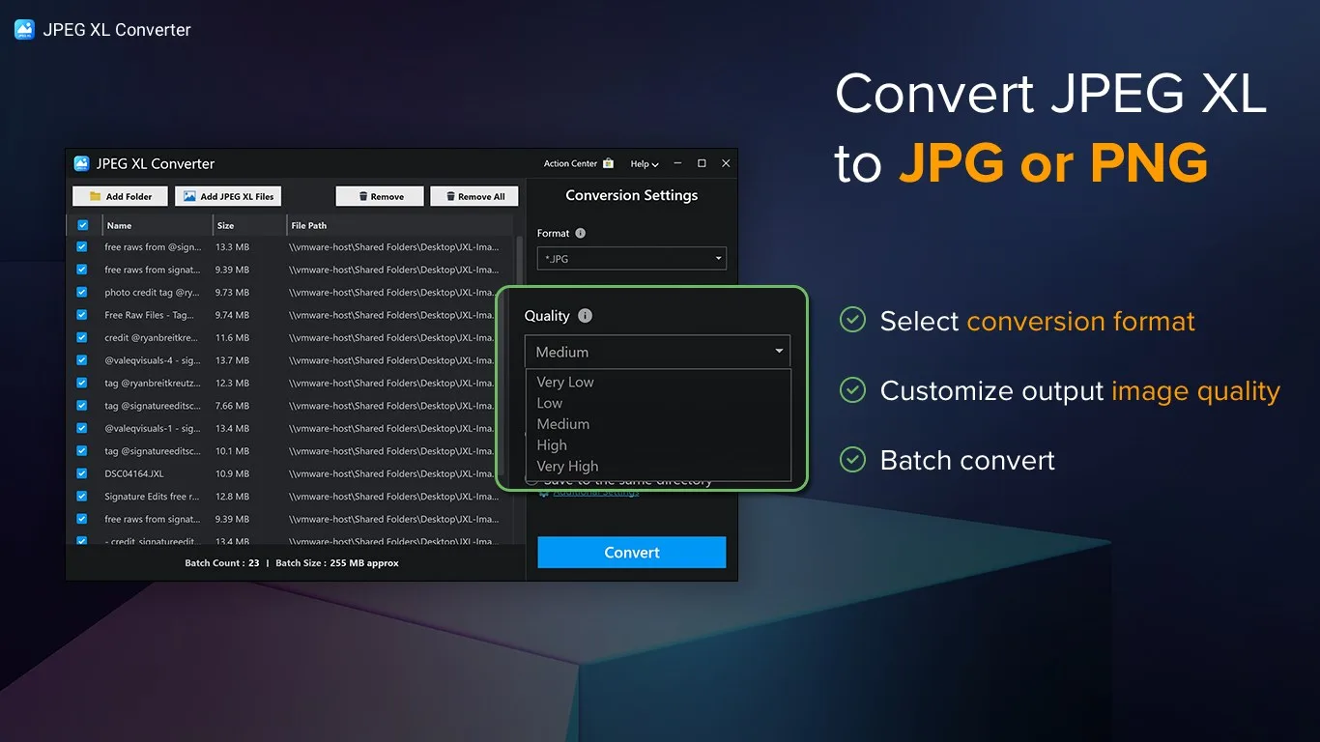Viewport: 1320px width, 742px height.
Task: Uncheck the DSC04164.JXL file
Action: coord(82,473)
